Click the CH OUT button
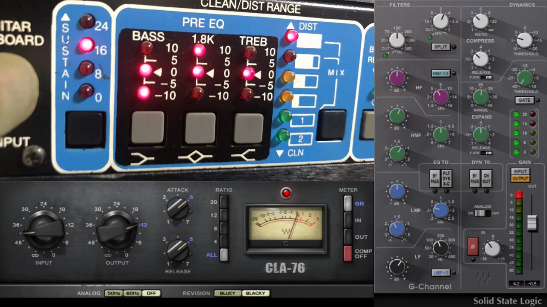Screen dimensions: 547x307 (486, 178)
